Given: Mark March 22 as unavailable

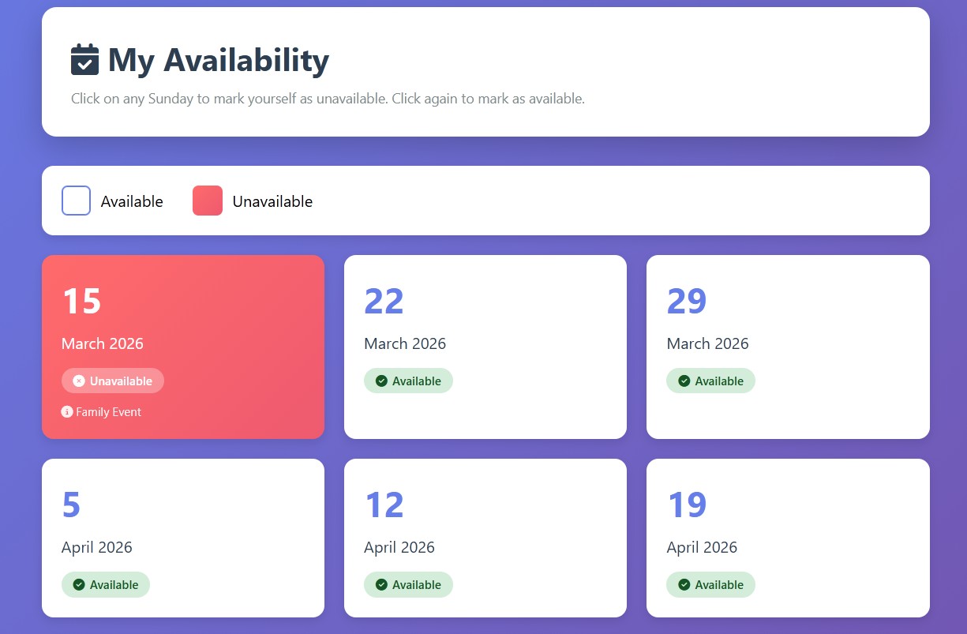Looking at the screenshot, I should [x=485, y=347].
